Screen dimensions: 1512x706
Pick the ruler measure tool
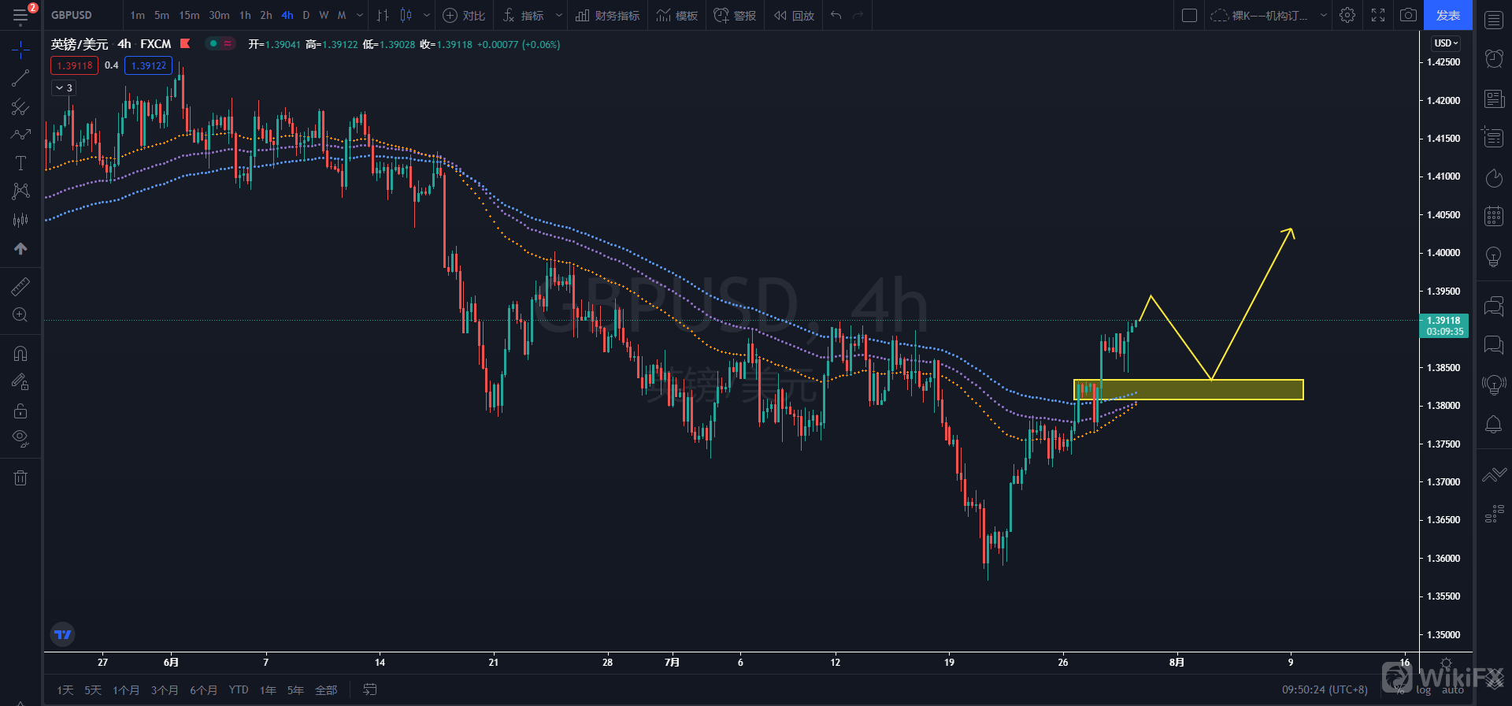pos(20,287)
